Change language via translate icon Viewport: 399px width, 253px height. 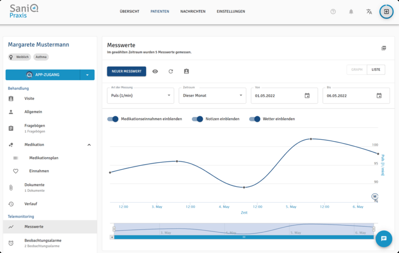coord(369,11)
